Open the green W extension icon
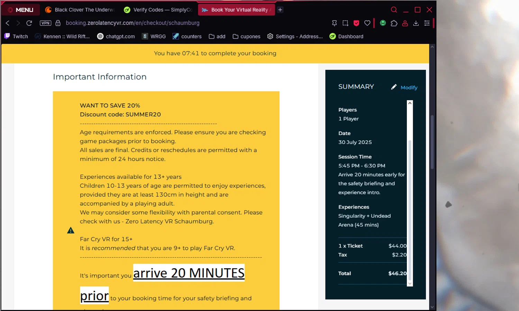Screen dimensions: 519x311 tap(383, 23)
